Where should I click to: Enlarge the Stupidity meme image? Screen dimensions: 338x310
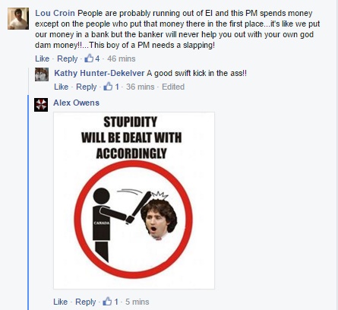(134, 201)
